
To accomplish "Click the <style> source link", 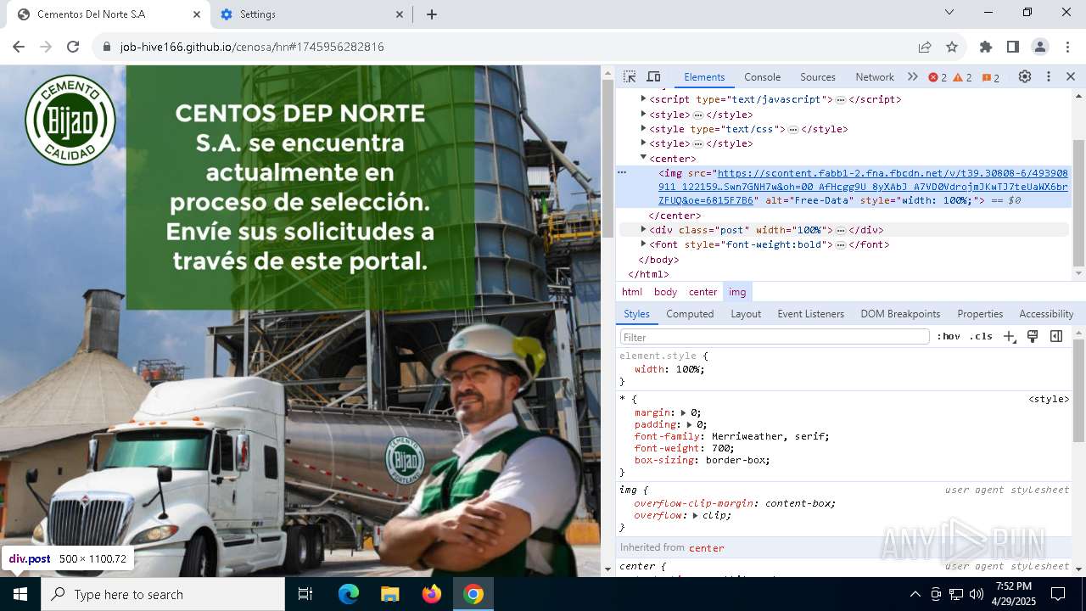I will (1049, 399).
